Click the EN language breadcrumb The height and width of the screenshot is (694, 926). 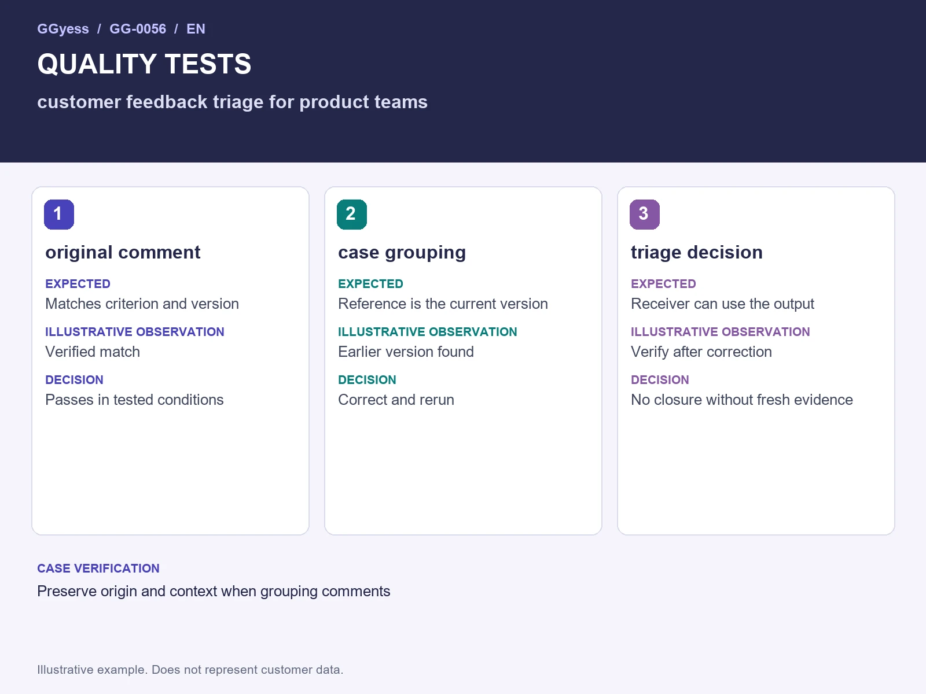(196, 29)
